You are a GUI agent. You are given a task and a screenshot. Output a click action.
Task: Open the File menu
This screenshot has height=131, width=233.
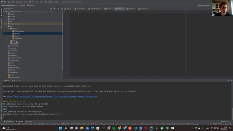pyautogui.click(x=5, y=2)
